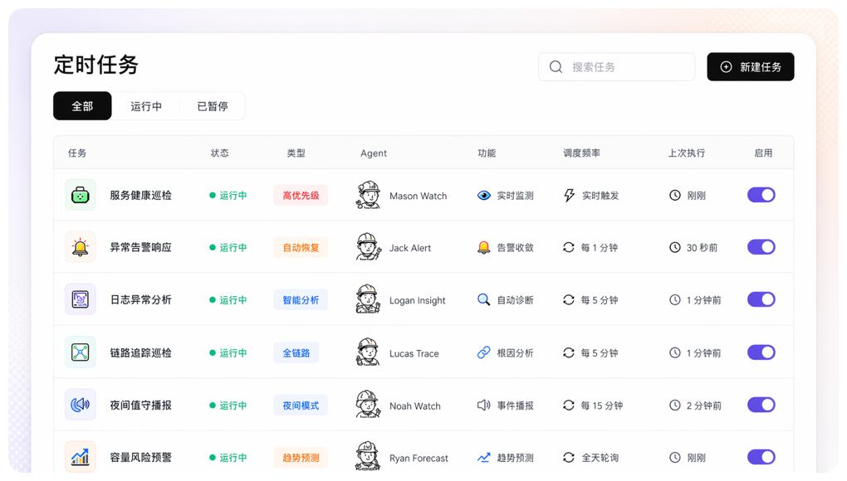This screenshot has width=847, height=481.
Task: Select the 全部 tab
Action: tap(82, 105)
